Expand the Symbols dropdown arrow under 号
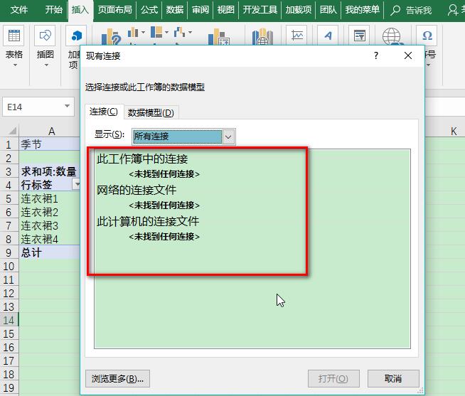The image size is (465, 396). [x=428, y=65]
